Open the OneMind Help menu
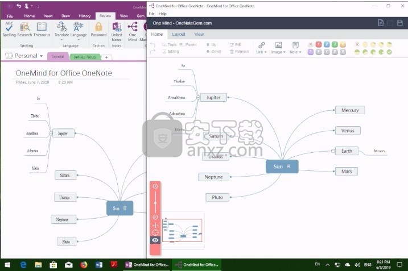Viewport: 408px width, 271px height. point(162,14)
